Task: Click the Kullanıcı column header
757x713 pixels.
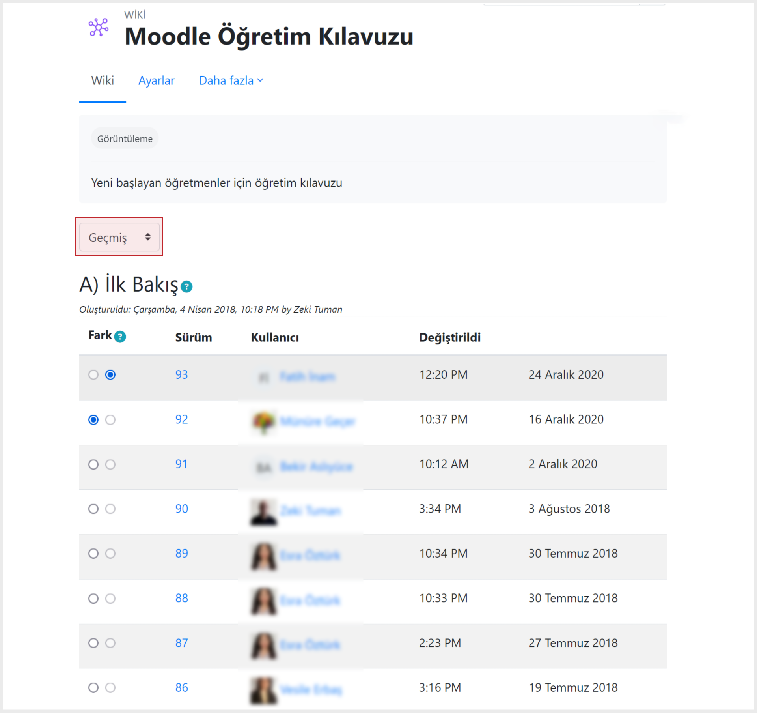Action: [x=275, y=337]
